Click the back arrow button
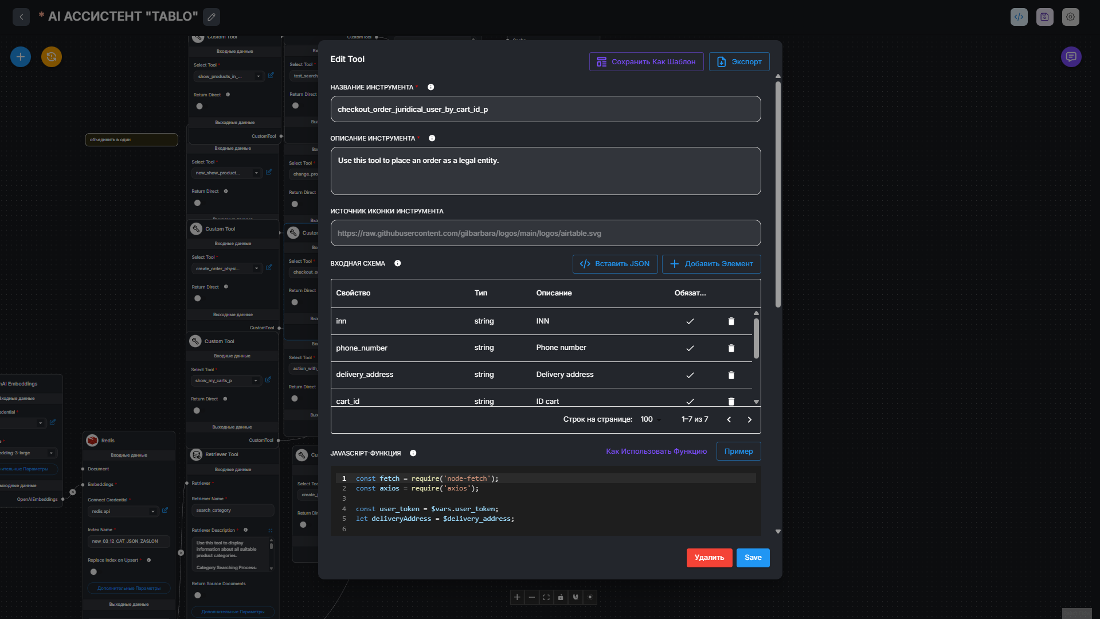Viewport: 1100px width, 619px height. click(x=21, y=17)
